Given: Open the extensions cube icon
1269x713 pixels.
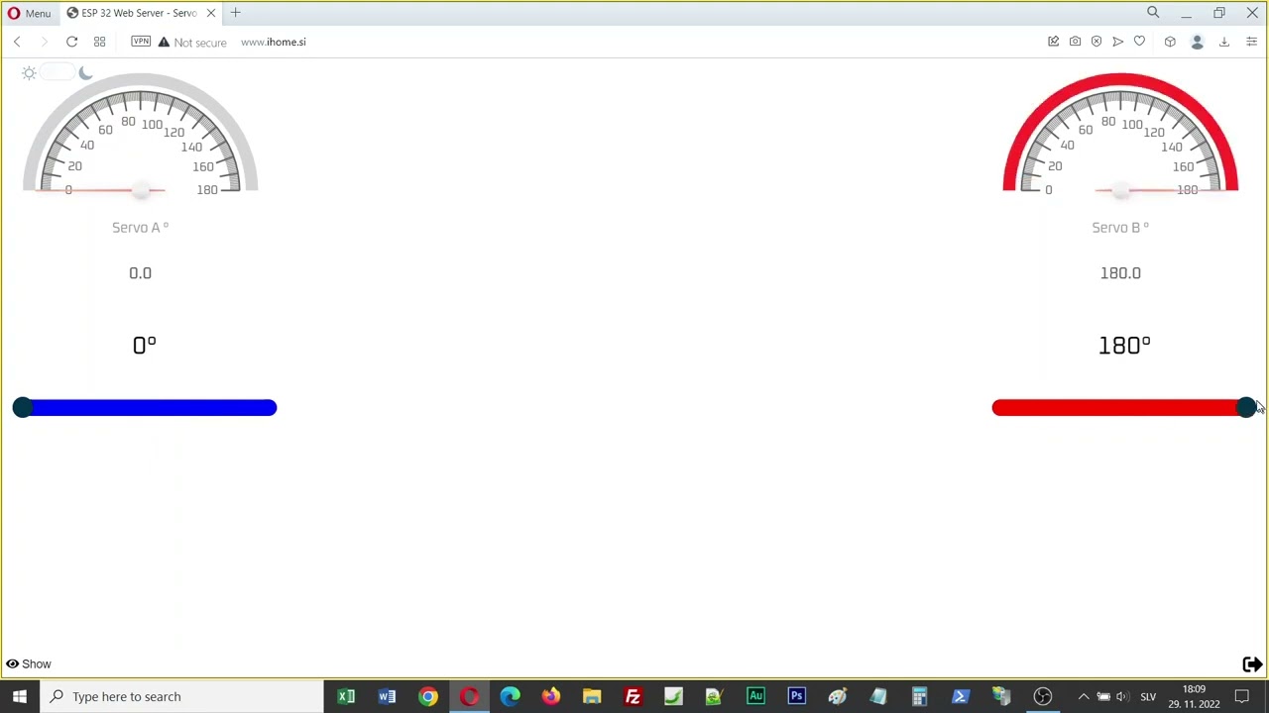Looking at the screenshot, I should (1170, 42).
